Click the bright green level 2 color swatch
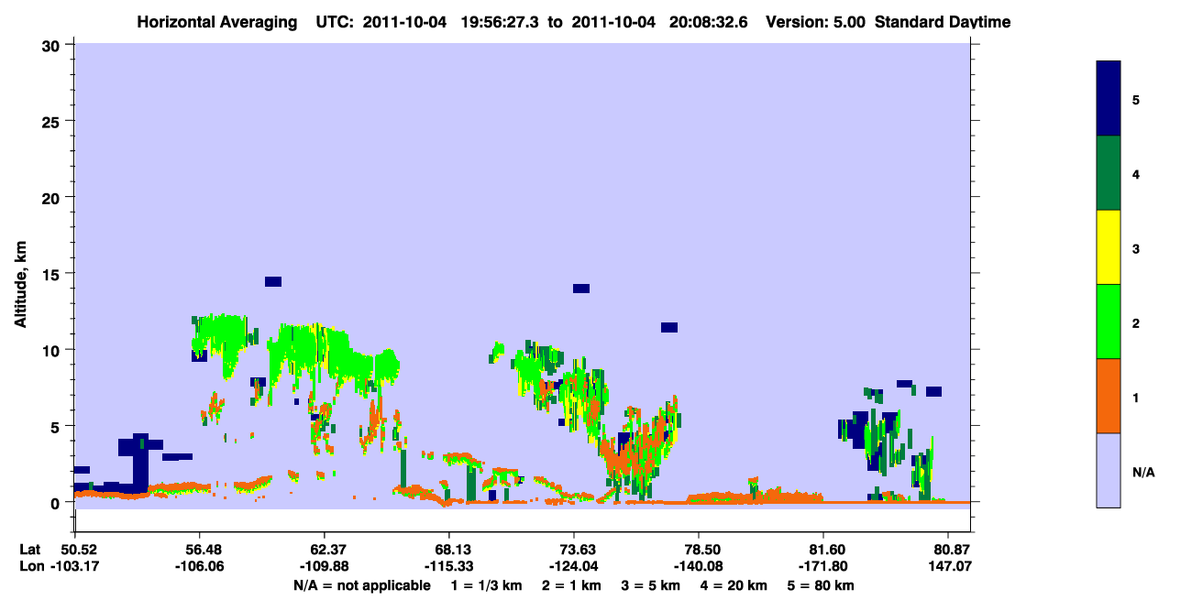1192x611 pixels. (x=1109, y=322)
